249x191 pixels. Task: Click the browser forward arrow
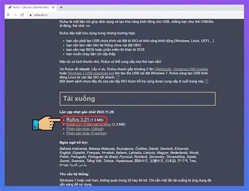15,15
